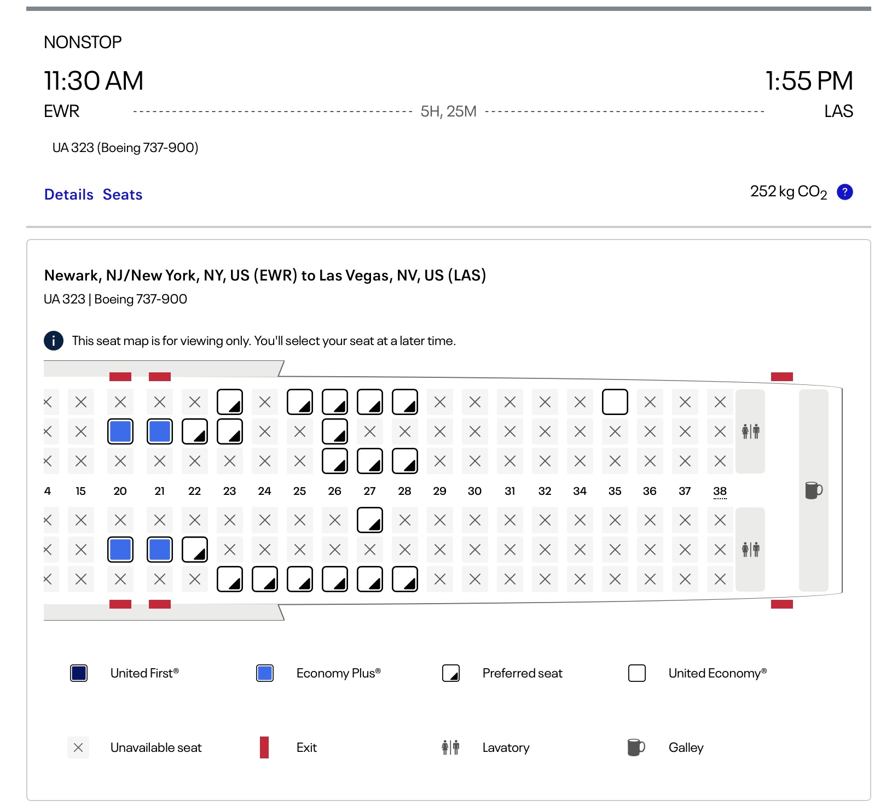
Task: Click the '5H, 25M' flight duration text
Action: (449, 112)
